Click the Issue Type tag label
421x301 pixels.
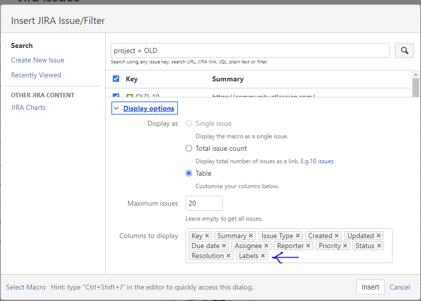pyautogui.click(x=277, y=236)
